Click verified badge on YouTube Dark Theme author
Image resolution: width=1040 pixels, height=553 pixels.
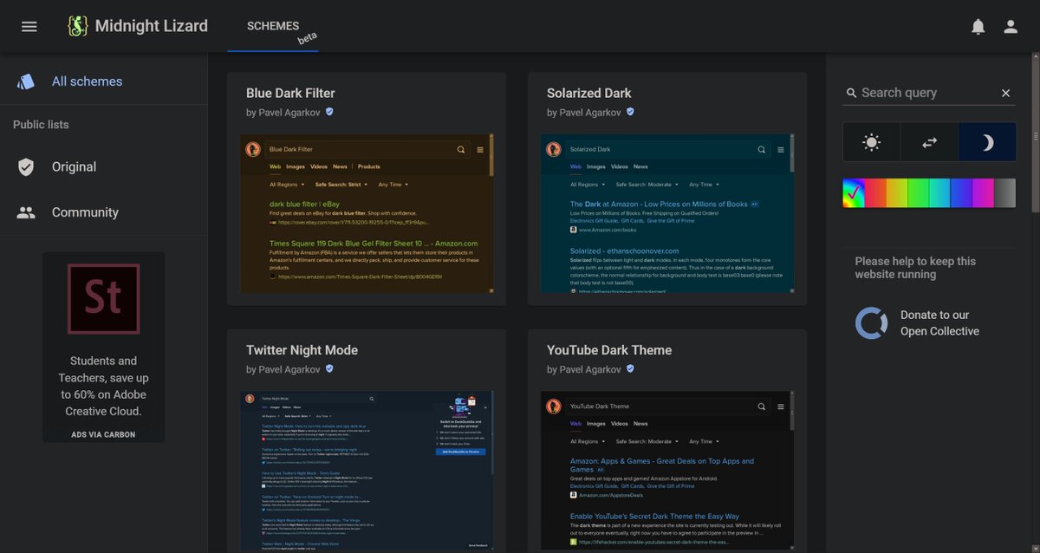[630, 369]
